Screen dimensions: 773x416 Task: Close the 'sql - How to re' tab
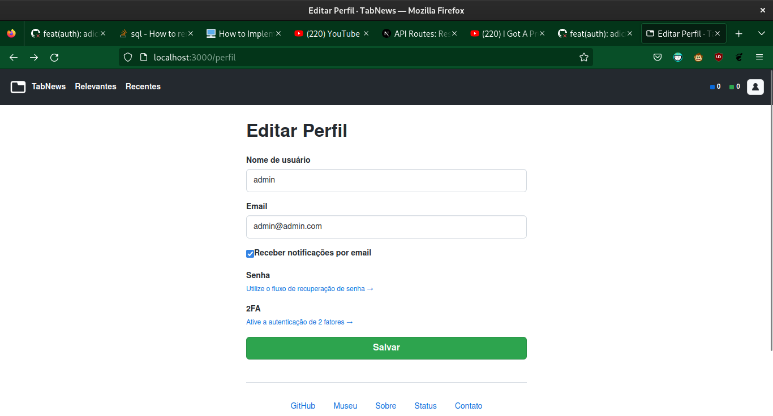click(191, 34)
